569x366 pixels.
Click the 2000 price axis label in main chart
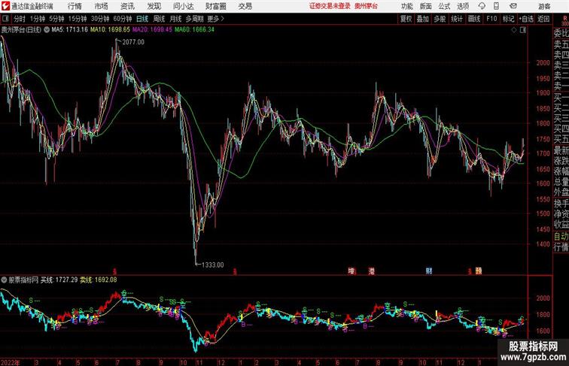click(x=543, y=62)
